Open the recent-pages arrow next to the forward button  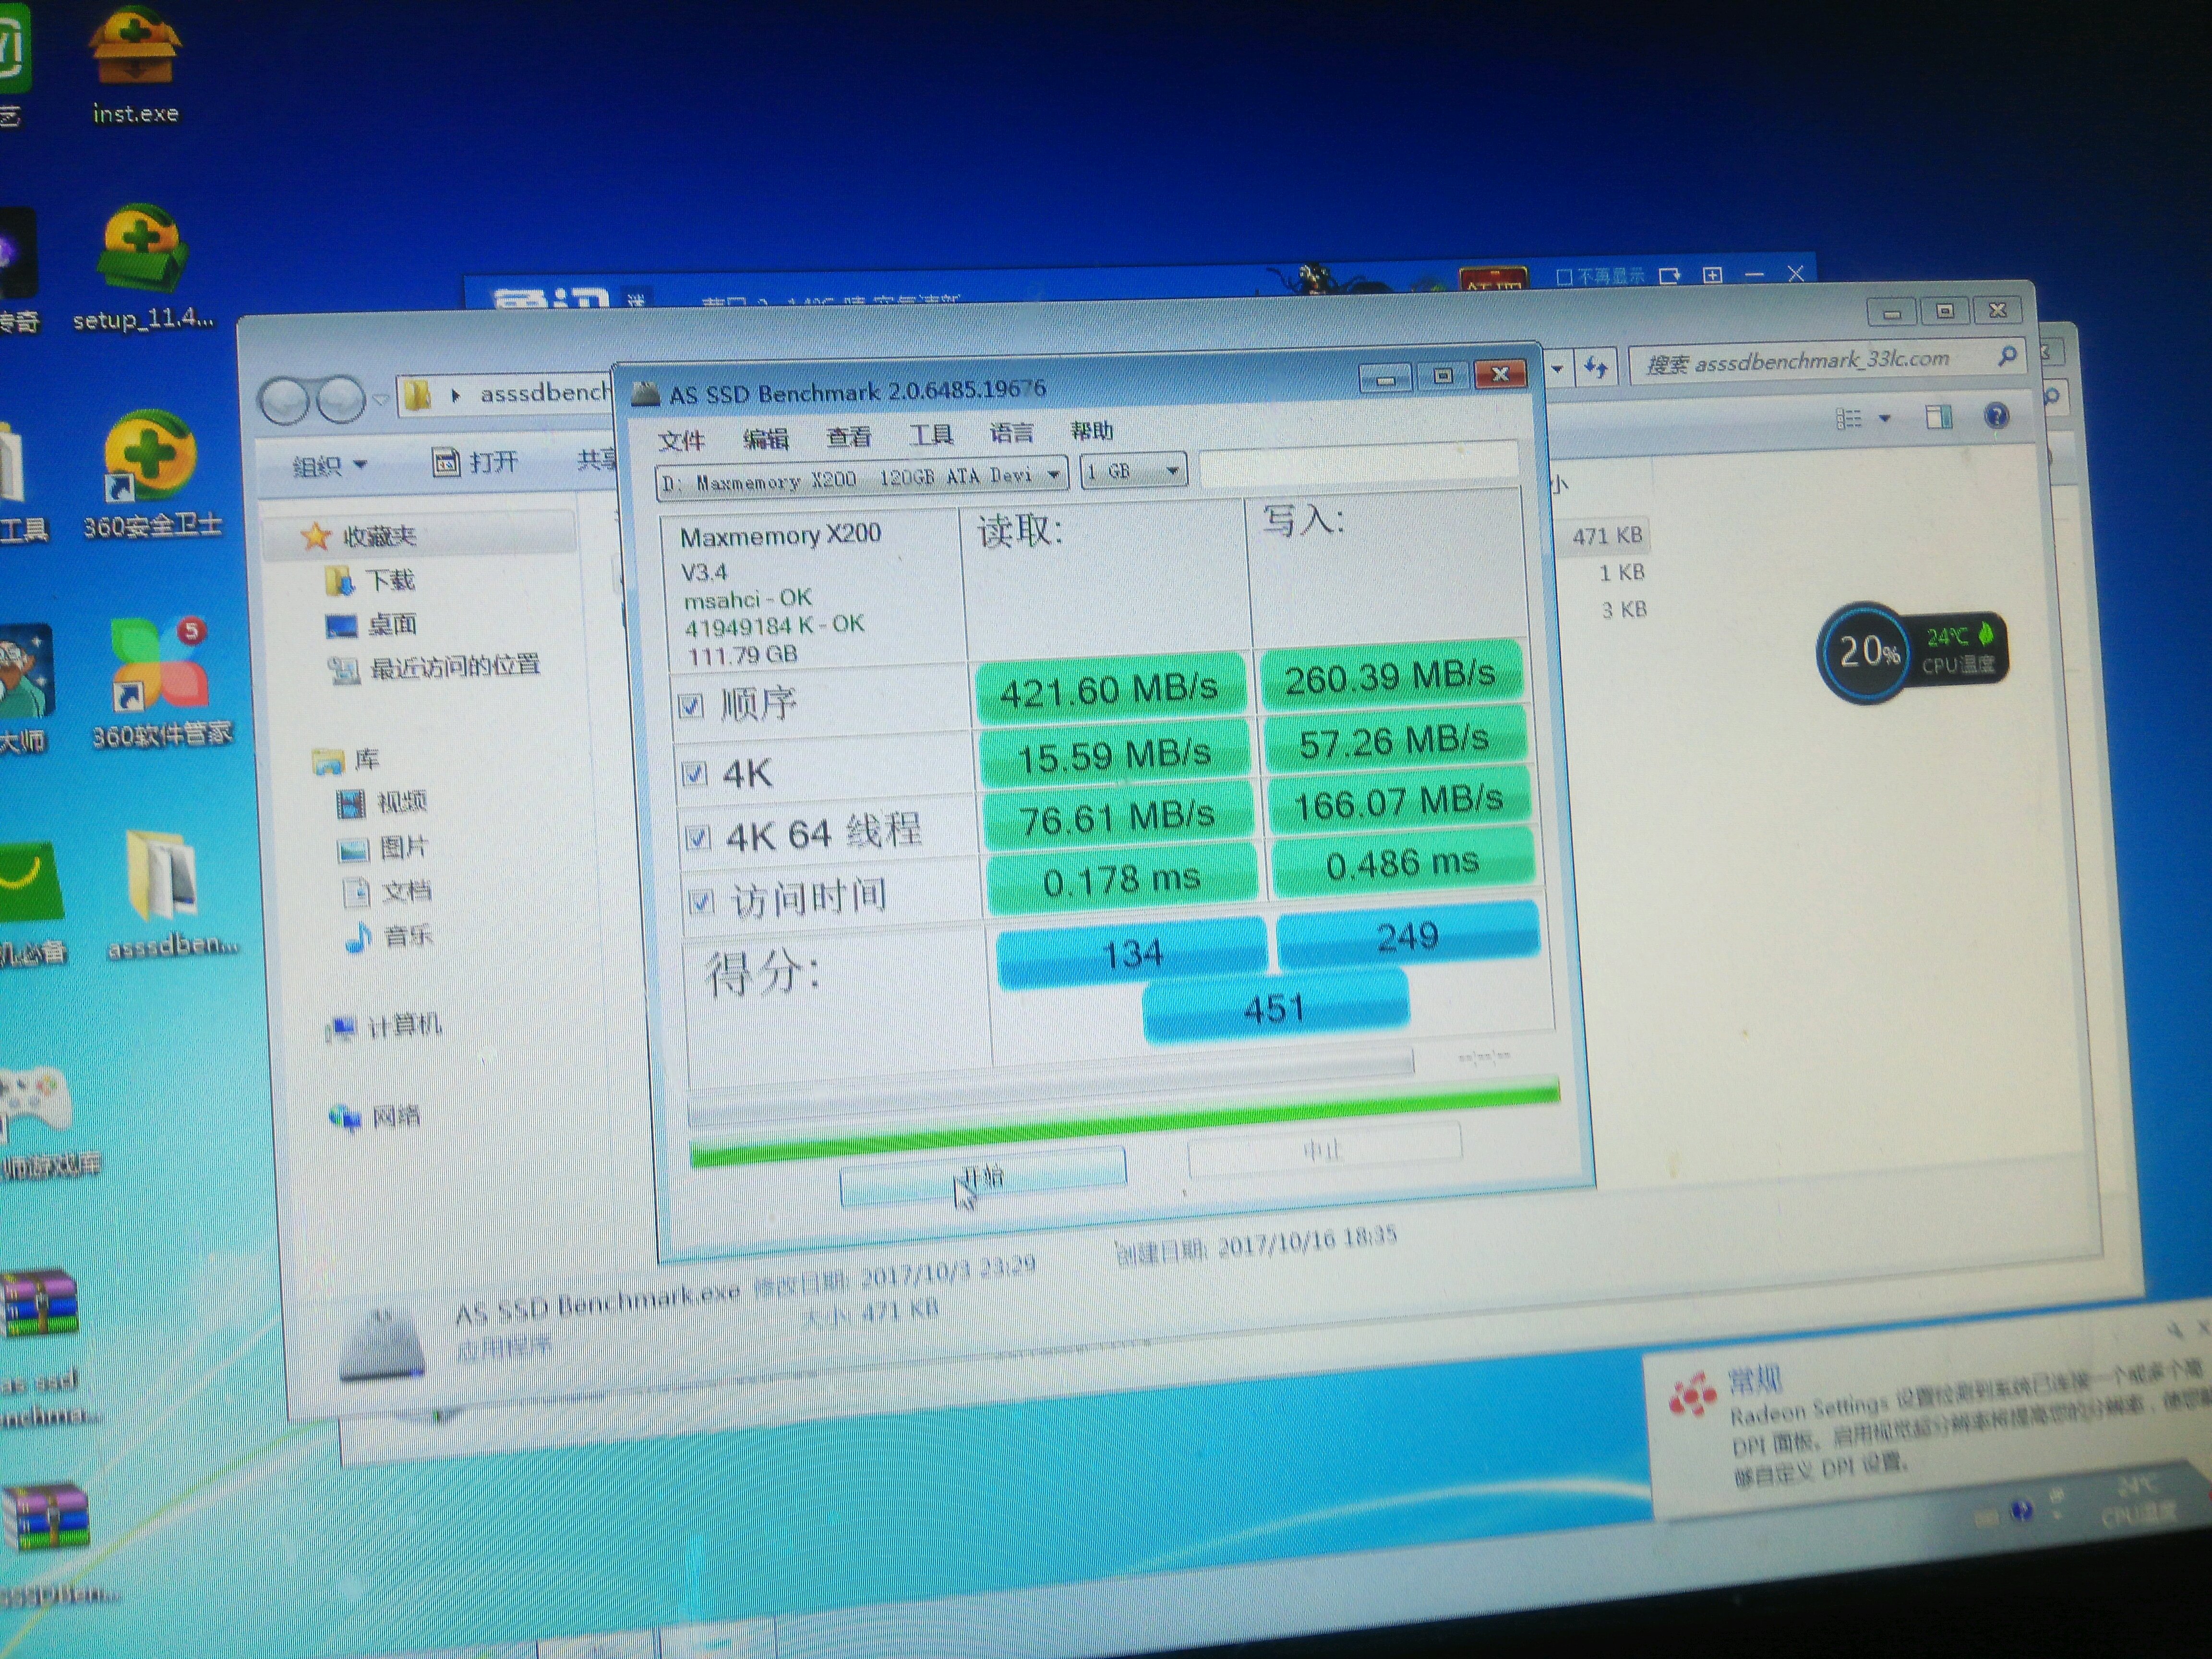(x=381, y=400)
